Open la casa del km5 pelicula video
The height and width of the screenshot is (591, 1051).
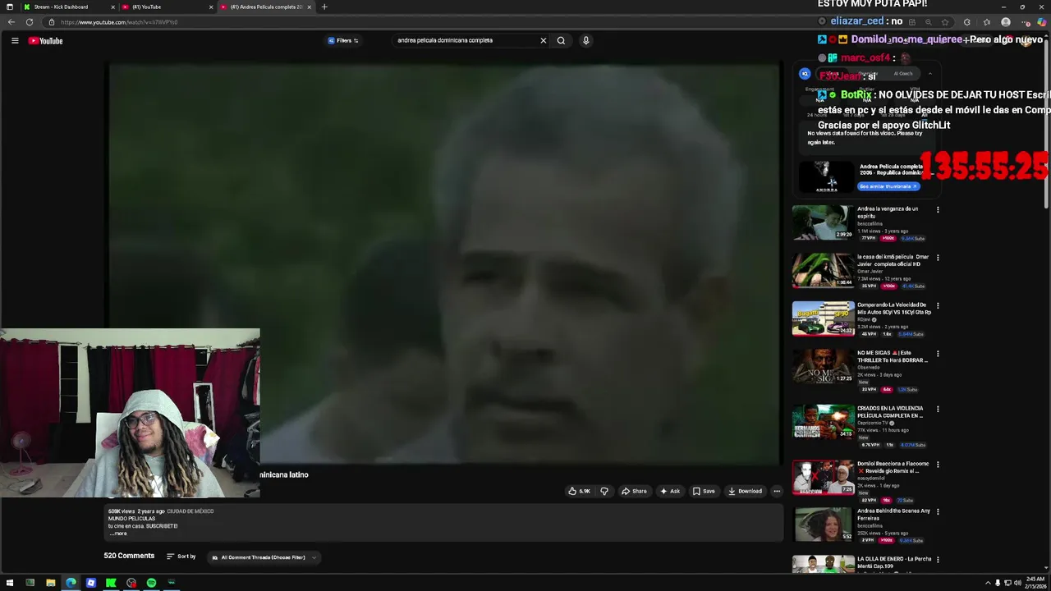pyautogui.click(x=823, y=270)
